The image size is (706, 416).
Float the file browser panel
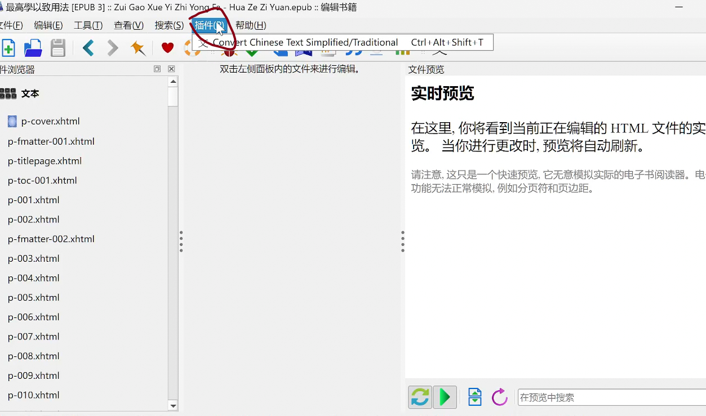(x=157, y=69)
